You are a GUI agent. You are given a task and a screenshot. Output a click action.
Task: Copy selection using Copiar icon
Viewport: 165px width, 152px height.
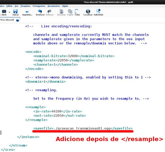pos(70,12)
